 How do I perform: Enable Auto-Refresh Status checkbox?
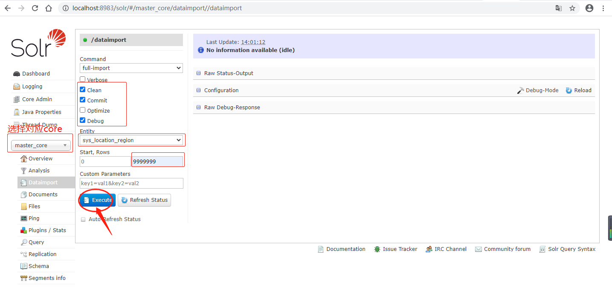(83, 219)
